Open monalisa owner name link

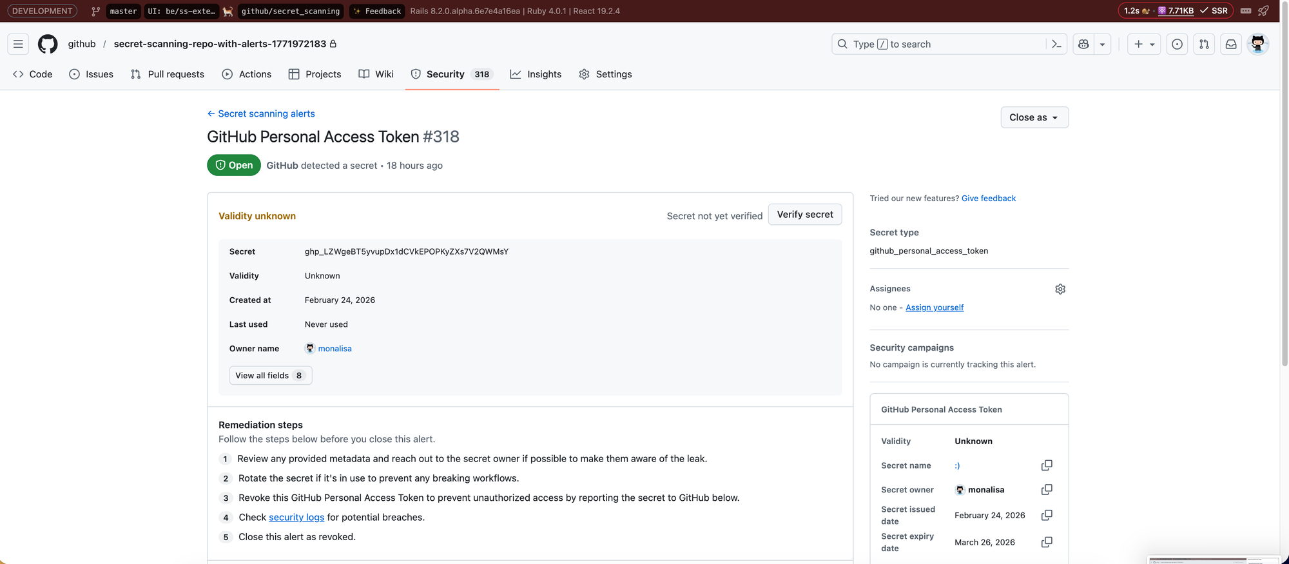[334, 349]
